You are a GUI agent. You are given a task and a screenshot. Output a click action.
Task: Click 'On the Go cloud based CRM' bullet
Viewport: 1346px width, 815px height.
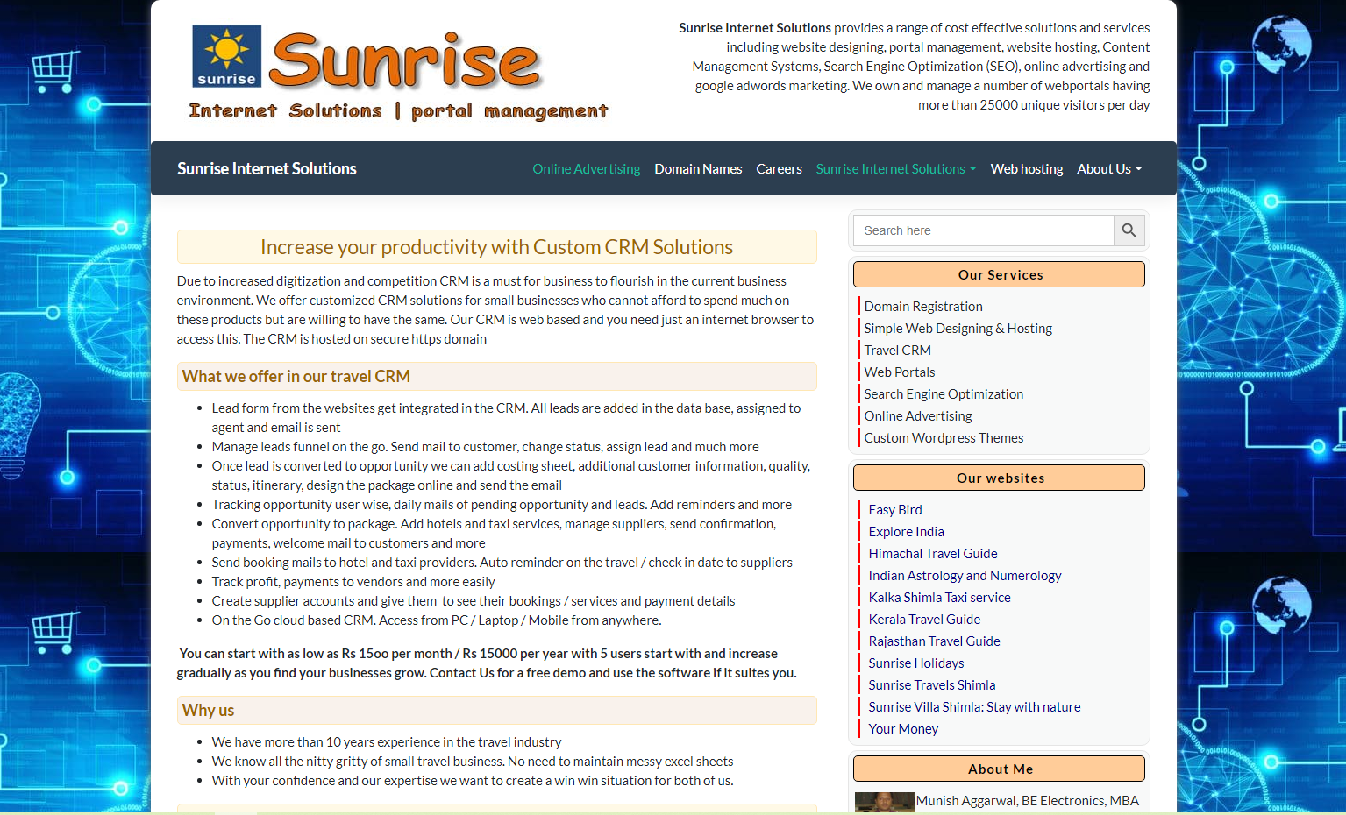(x=437, y=620)
